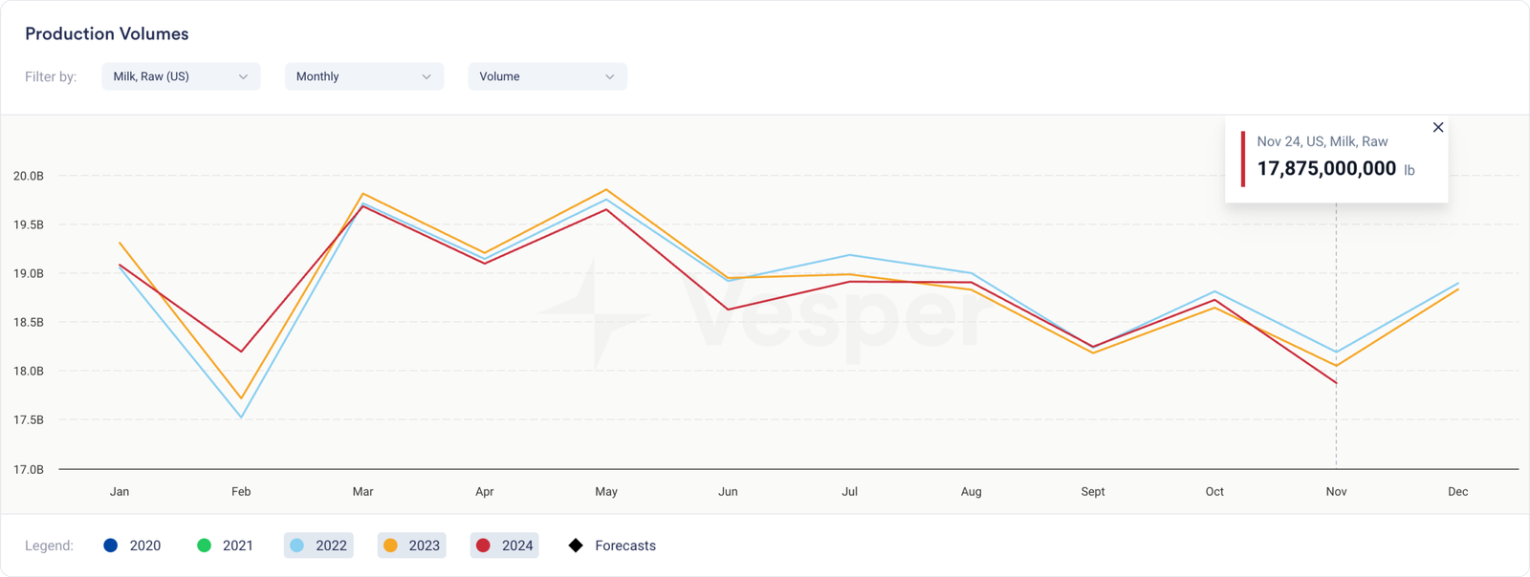Open the Volume metric dropdown
Image resolution: width=1530 pixels, height=577 pixels.
click(547, 76)
